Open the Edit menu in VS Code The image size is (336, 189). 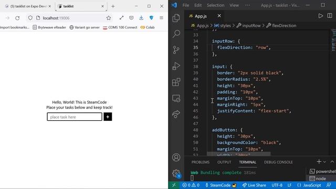tap(198, 5)
